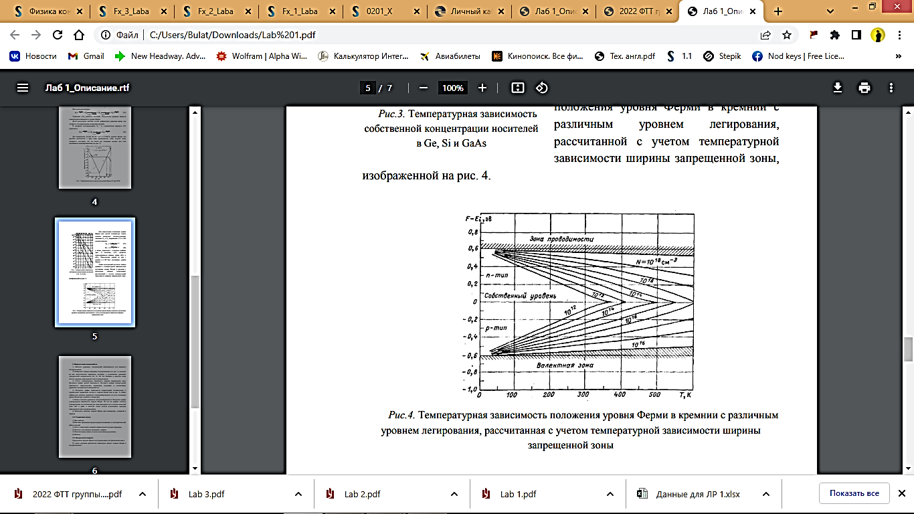Close the downloads bar
The height and width of the screenshot is (514, 914).
pyautogui.click(x=901, y=493)
